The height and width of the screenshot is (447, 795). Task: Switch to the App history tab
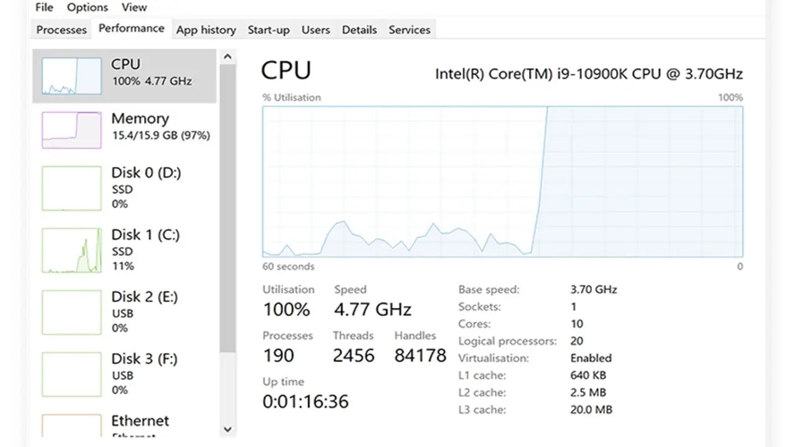(x=206, y=29)
